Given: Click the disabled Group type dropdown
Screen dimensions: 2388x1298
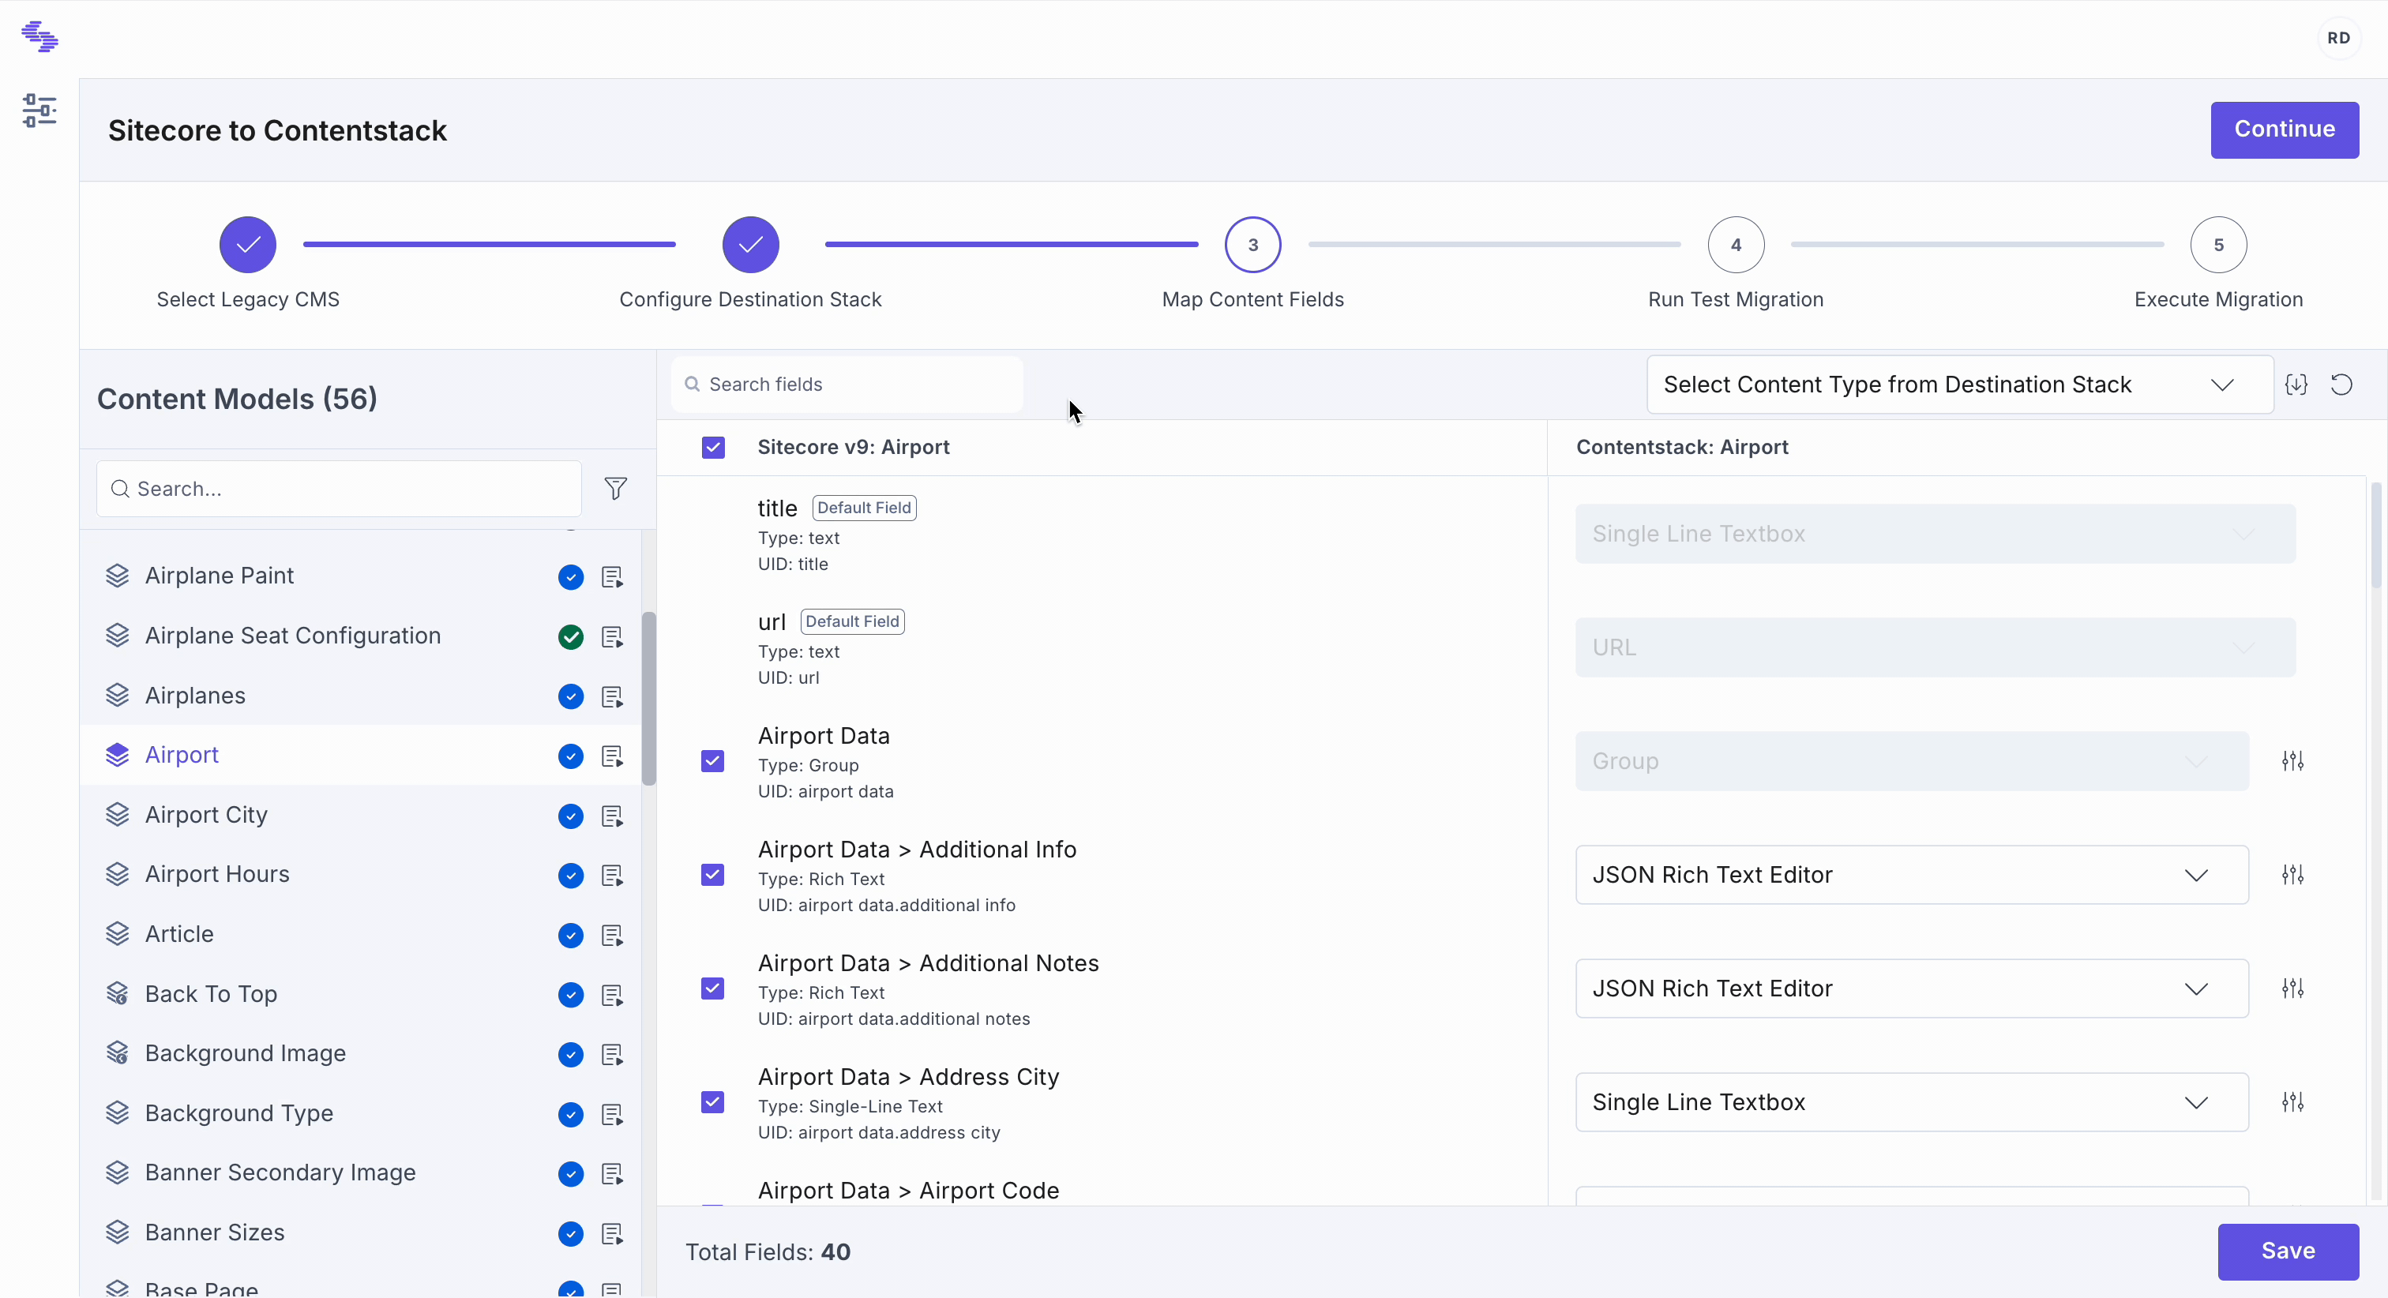Looking at the screenshot, I should click(1912, 761).
